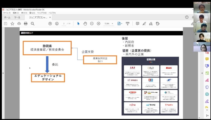
Task: Open the green Organize Pages sidebar tool
Action: 207,73
